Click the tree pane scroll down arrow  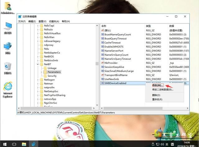point(97,105)
